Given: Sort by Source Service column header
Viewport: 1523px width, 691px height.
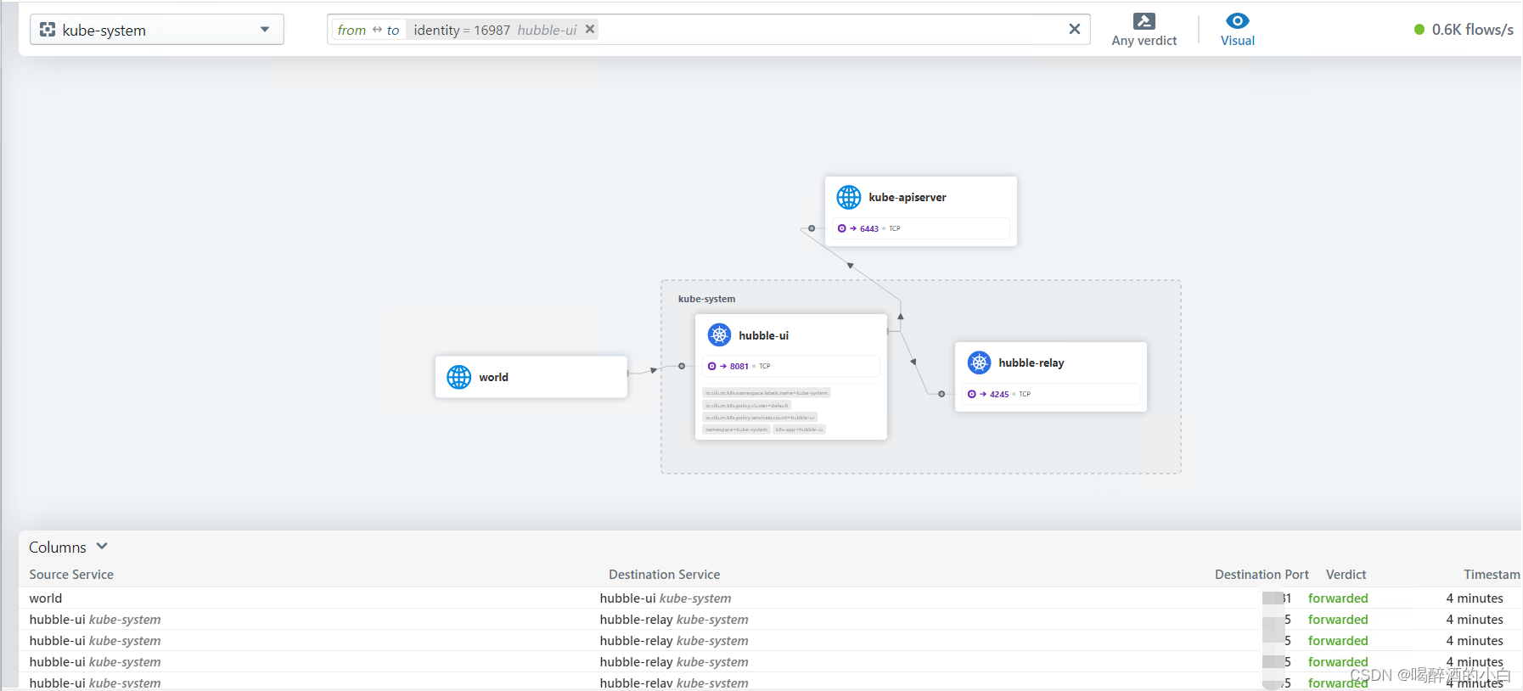Looking at the screenshot, I should (x=71, y=575).
